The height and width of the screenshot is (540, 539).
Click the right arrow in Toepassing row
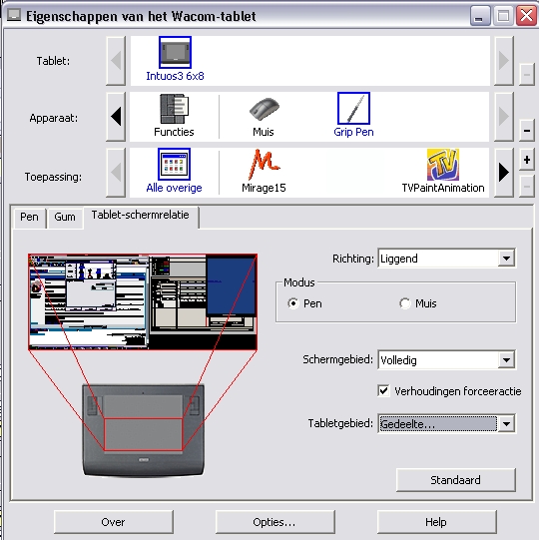504,173
